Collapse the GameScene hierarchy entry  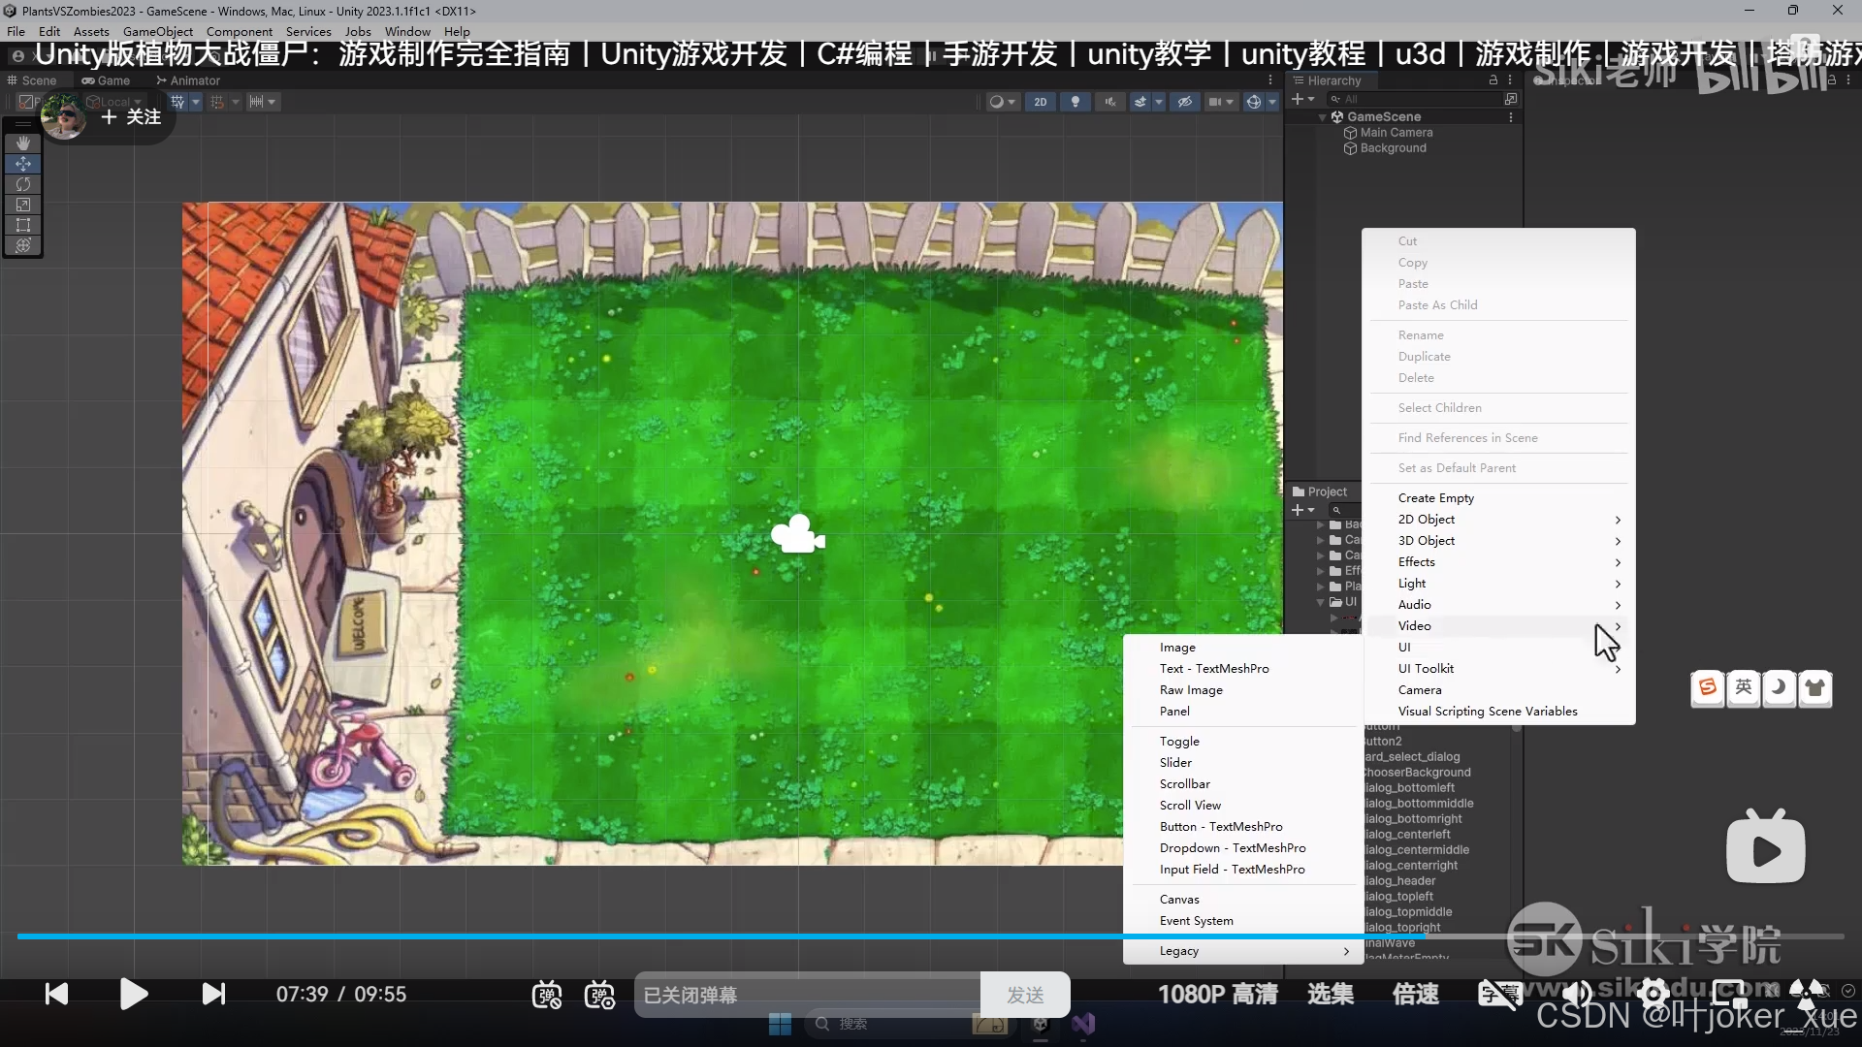(1323, 116)
